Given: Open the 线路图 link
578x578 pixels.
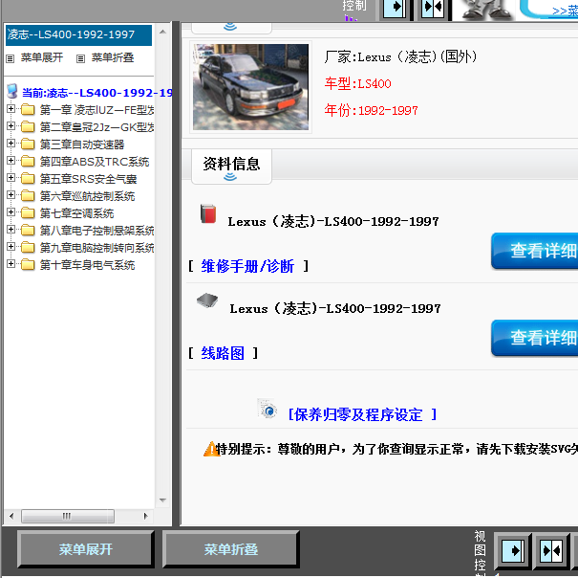Looking at the screenshot, I should coord(223,353).
